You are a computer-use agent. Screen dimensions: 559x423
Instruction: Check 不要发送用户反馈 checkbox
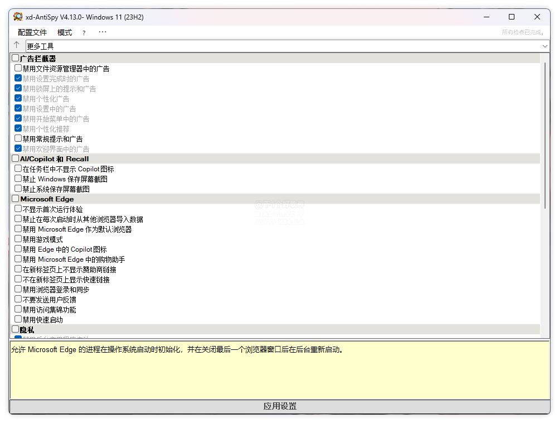click(x=18, y=299)
